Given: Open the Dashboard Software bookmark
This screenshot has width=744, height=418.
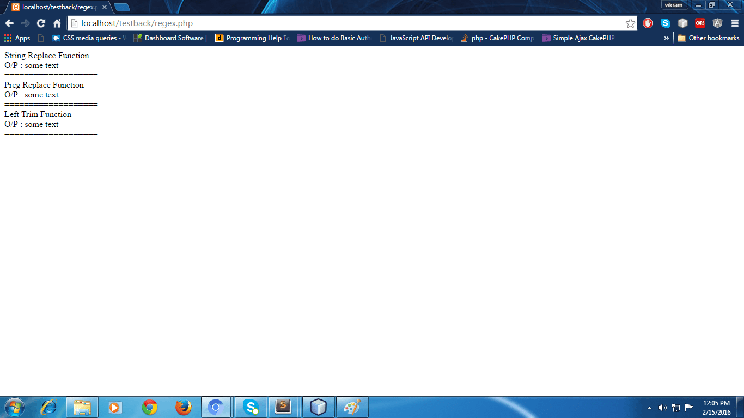Looking at the screenshot, I should tap(170, 38).
